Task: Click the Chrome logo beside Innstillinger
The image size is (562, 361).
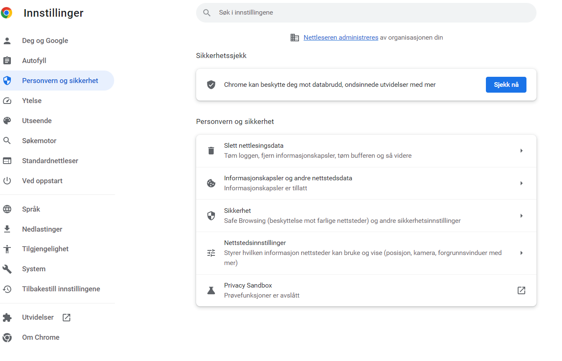Action: click(x=7, y=13)
